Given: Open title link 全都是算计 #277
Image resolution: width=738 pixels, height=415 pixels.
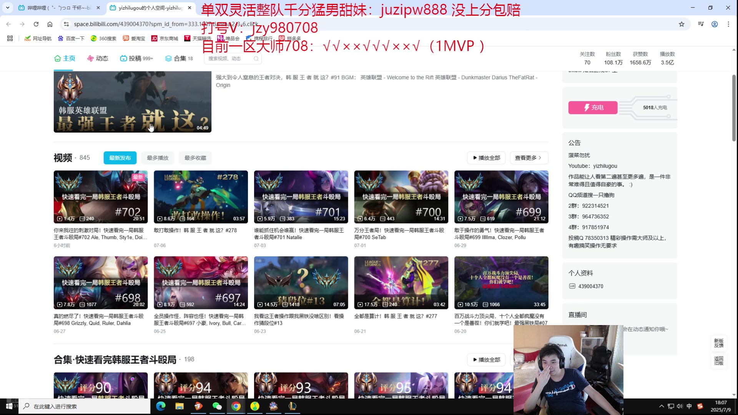Looking at the screenshot, I should 396,316.
